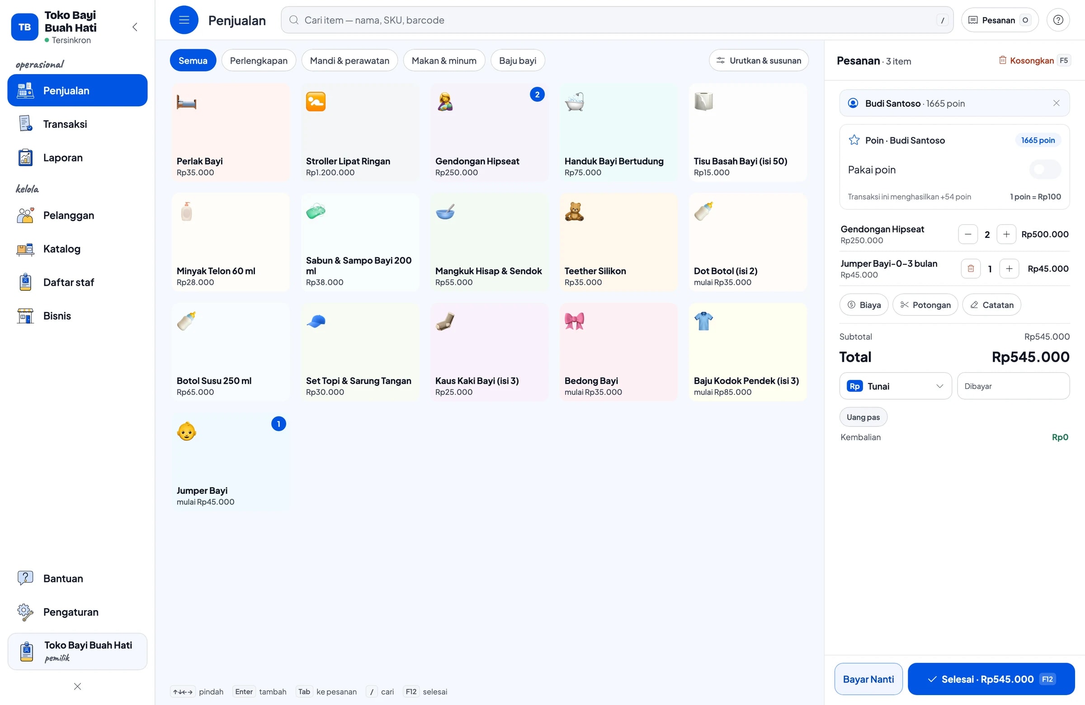
Task: Decrease Gendongan Hipseat quantity with minus
Action: (x=968, y=234)
